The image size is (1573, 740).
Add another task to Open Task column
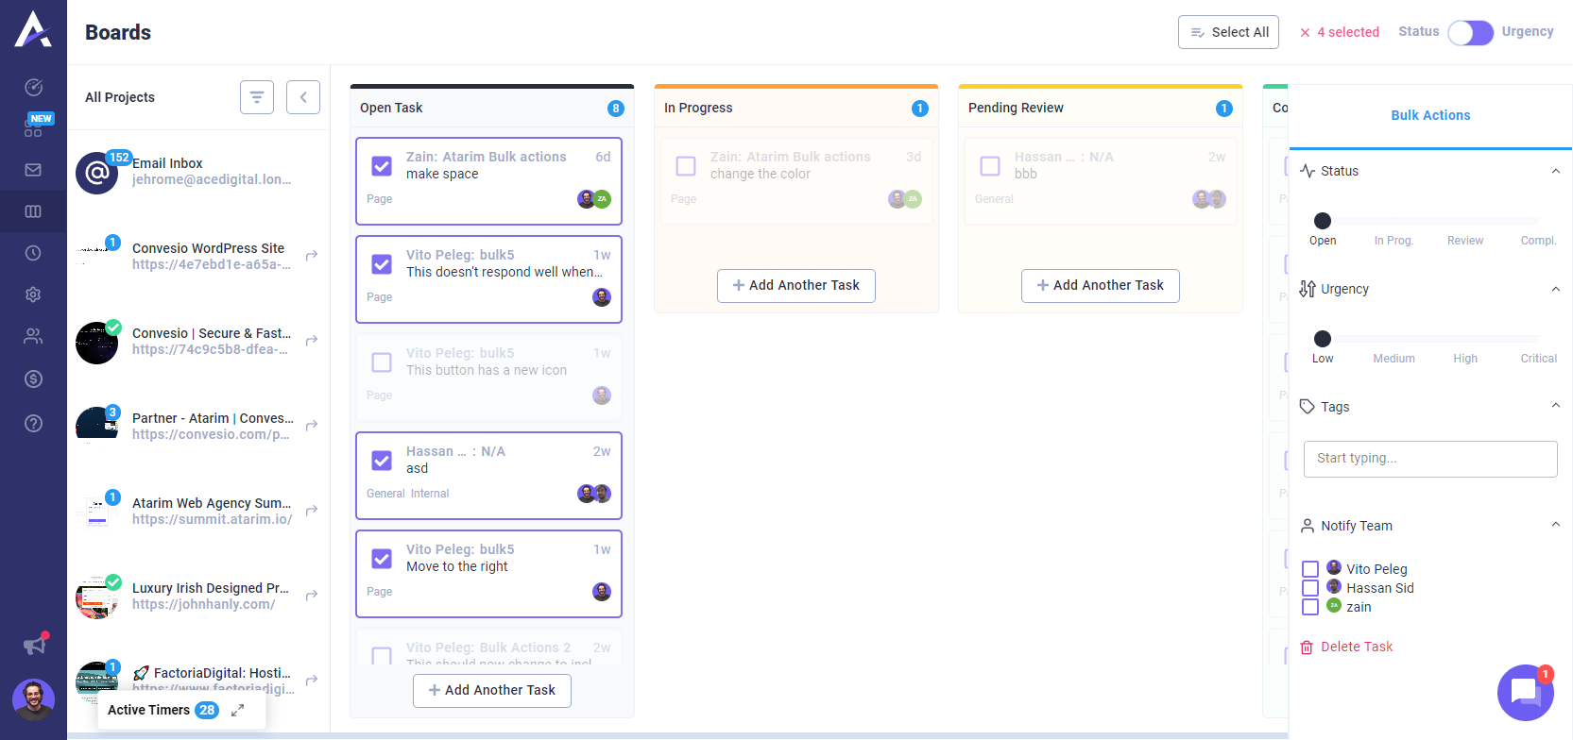click(492, 690)
